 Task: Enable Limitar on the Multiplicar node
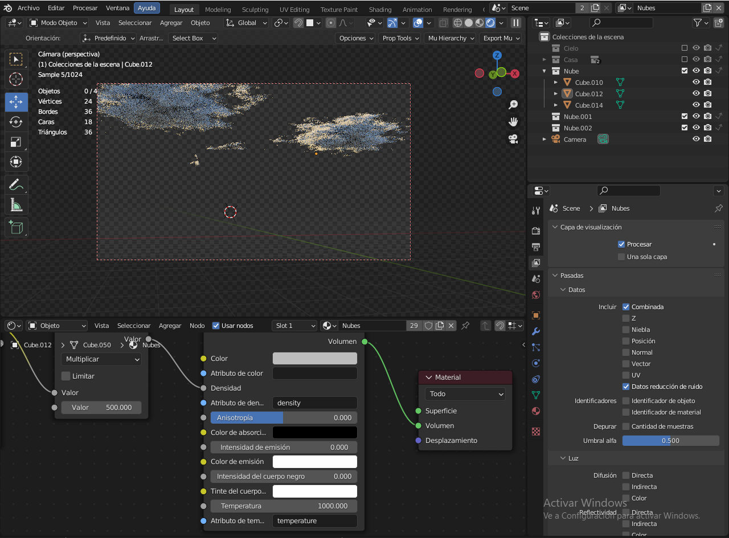click(65, 376)
